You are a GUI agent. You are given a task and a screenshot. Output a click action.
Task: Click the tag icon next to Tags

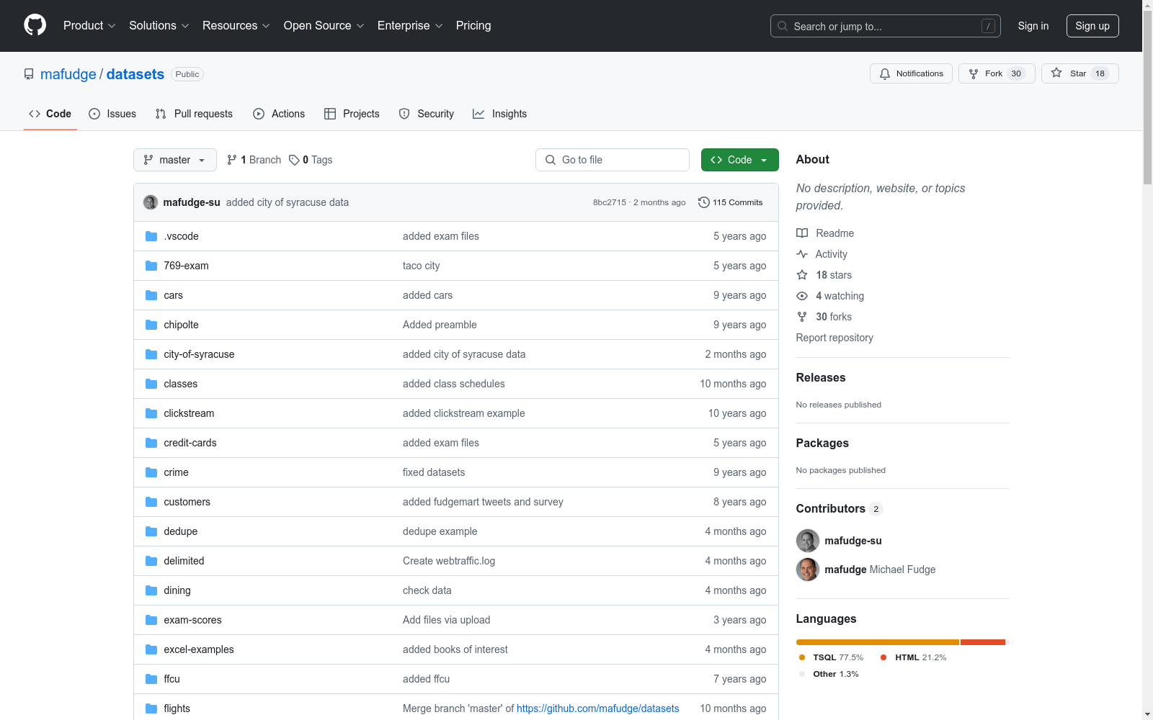point(294,160)
